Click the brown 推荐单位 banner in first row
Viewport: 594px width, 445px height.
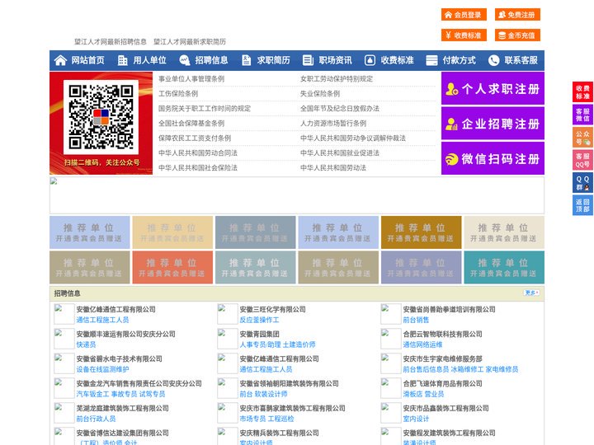(x=422, y=232)
